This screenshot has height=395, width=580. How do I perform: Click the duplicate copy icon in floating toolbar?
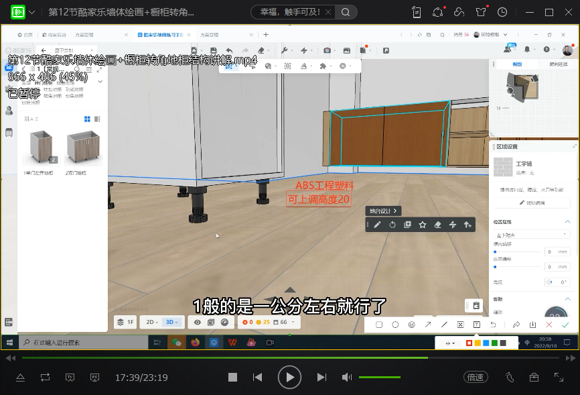click(x=407, y=225)
